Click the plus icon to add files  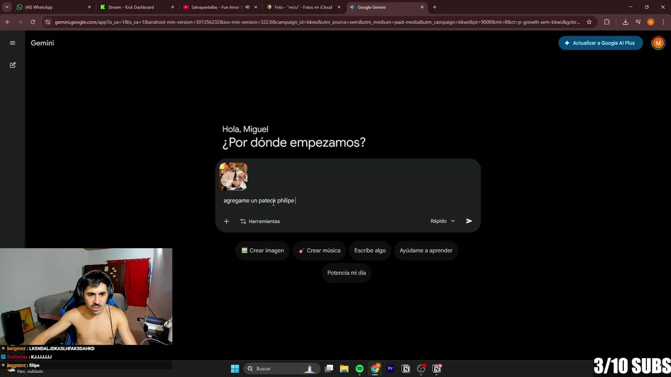pyautogui.click(x=226, y=221)
